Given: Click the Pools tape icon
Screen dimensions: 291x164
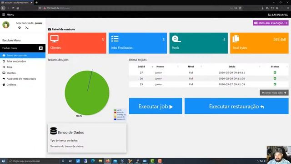Looking at the screenshot, I should [x=176, y=39].
